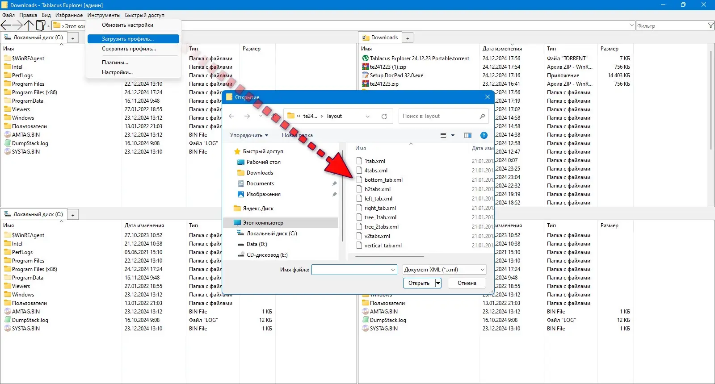Click the Быстрый доступ menu bar item

coord(145,15)
